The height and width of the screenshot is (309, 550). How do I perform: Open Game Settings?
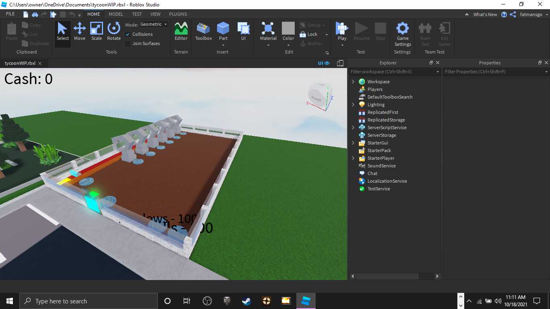pyautogui.click(x=403, y=34)
